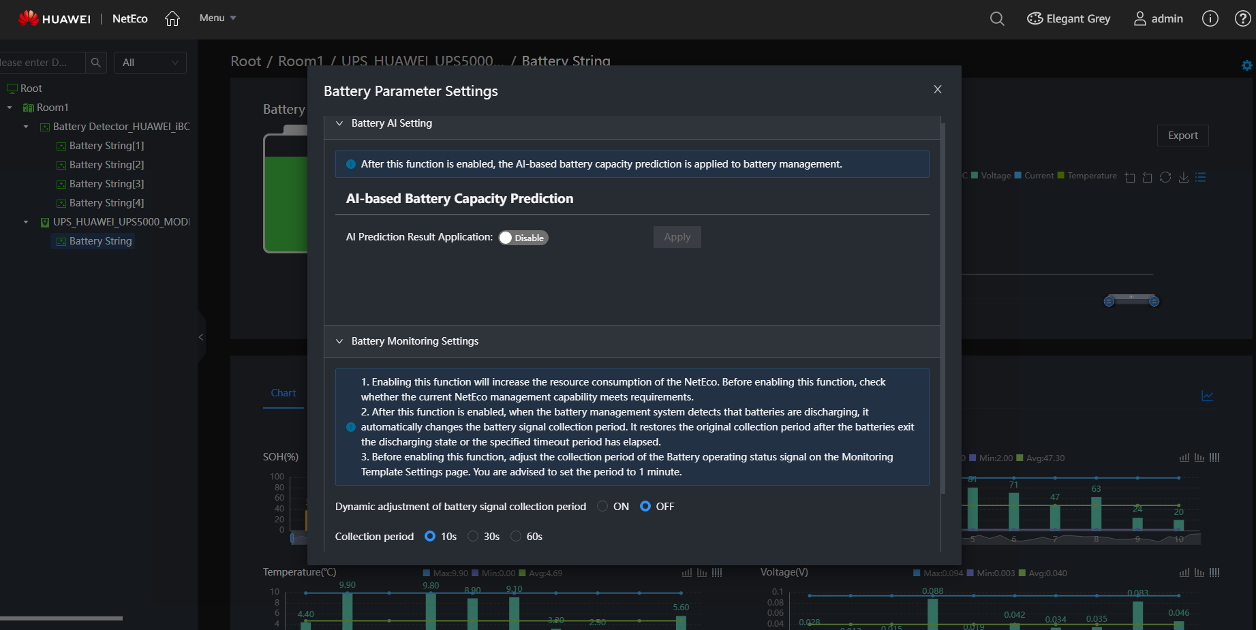1256x630 pixels.
Task: Turn ON dynamic adjustment of collection period
Action: 602,506
